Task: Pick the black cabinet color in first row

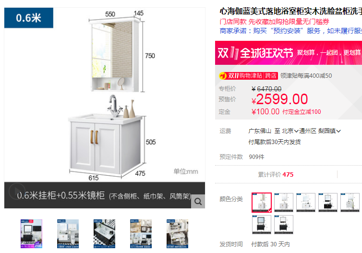Action: pyautogui.click(x=328, y=203)
